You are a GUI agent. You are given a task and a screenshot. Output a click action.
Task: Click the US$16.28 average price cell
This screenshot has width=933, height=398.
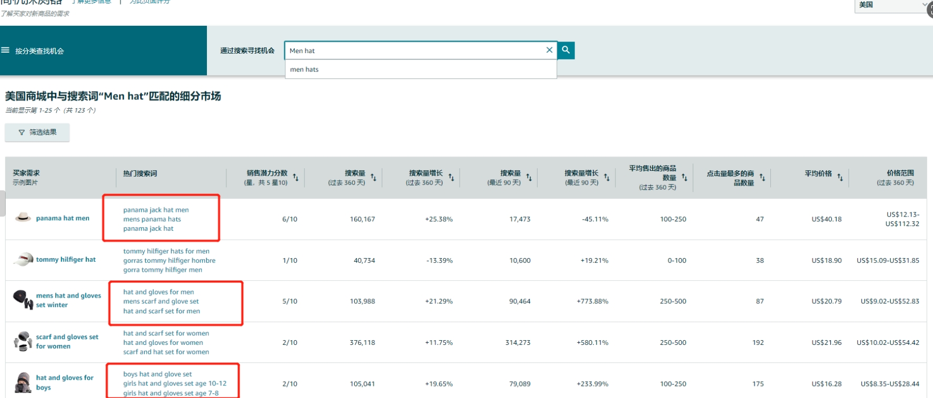827,384
